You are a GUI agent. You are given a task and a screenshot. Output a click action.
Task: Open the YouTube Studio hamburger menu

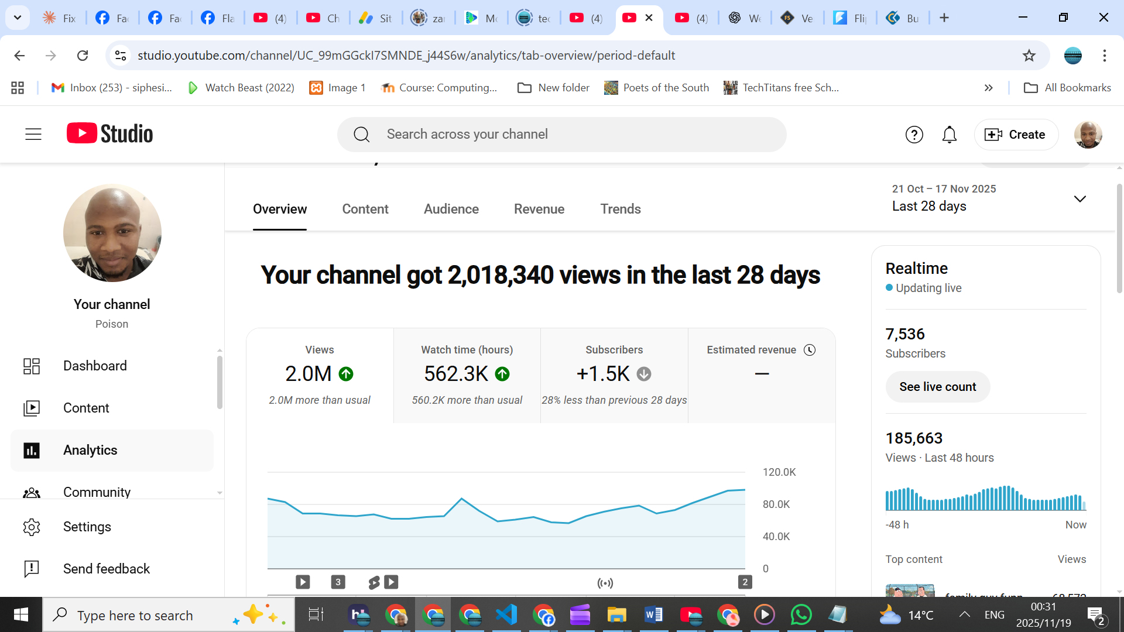pyautogui.click(x=33, y=135)
